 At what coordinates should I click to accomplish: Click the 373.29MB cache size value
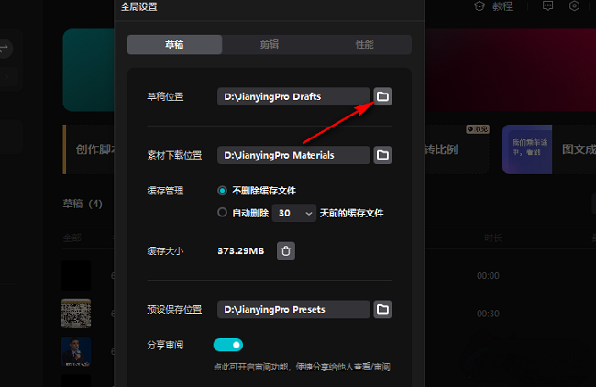pos(240,251)
